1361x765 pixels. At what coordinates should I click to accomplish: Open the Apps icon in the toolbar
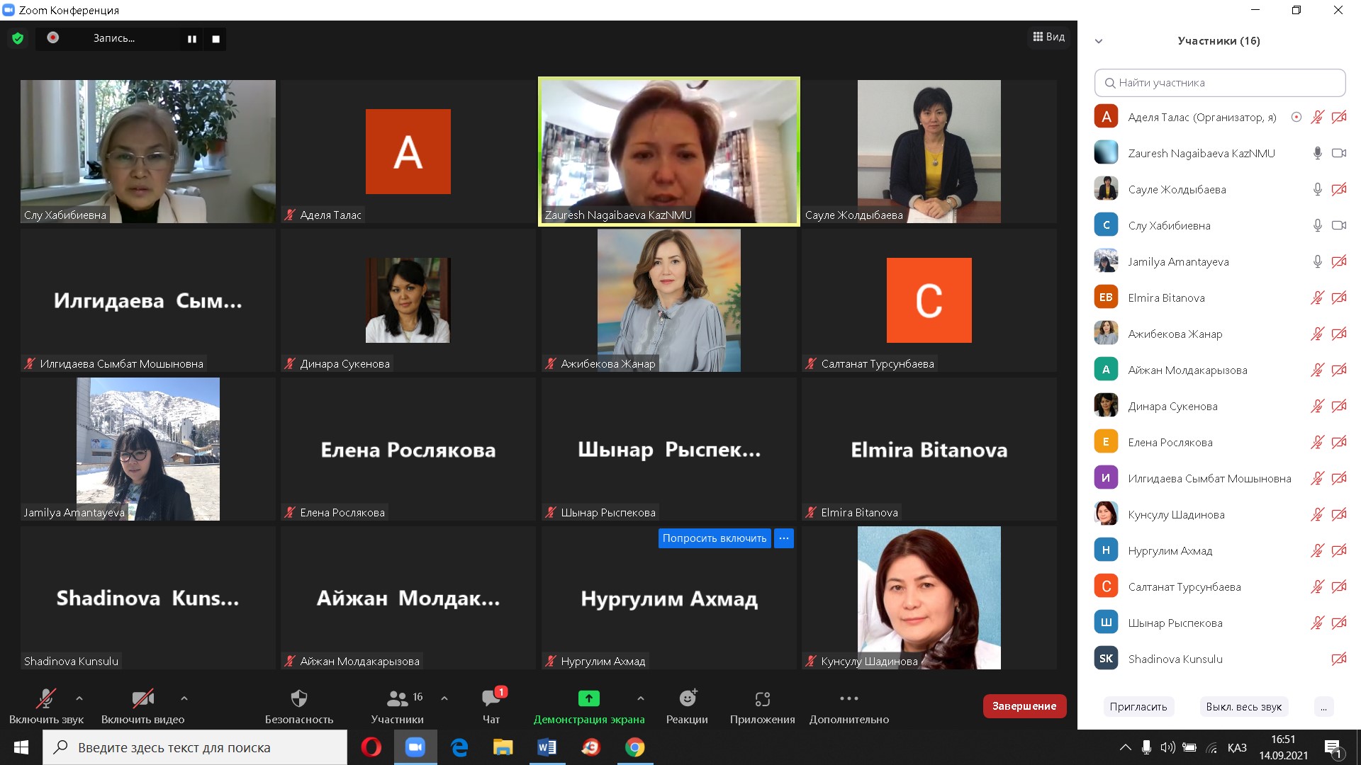(762, 699)
